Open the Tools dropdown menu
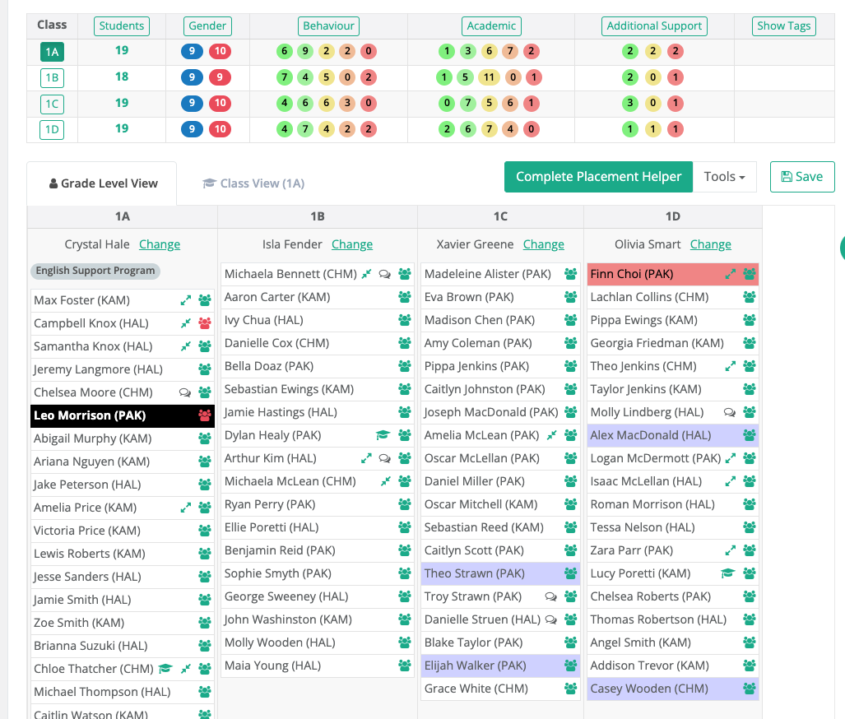845x719 pixels. pyautogui.click(x=724, y=177)
